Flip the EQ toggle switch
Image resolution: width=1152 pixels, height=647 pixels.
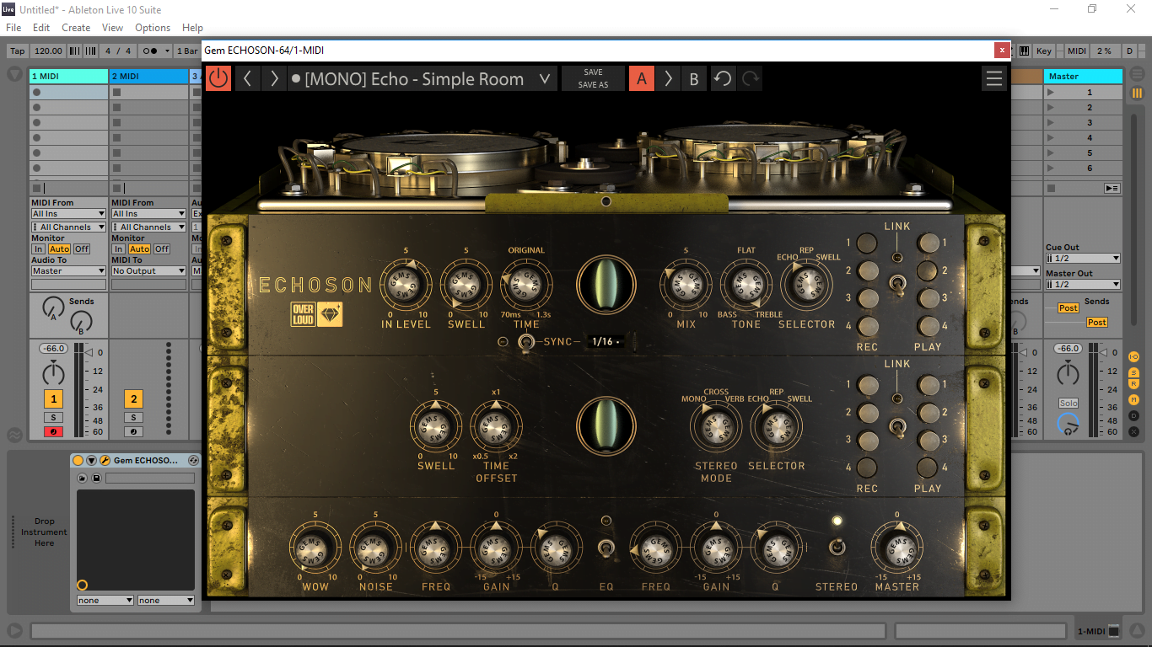pos(606,548)
